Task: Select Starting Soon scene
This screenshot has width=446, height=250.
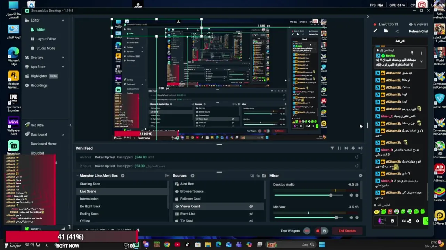Action: tap(122, 184)
